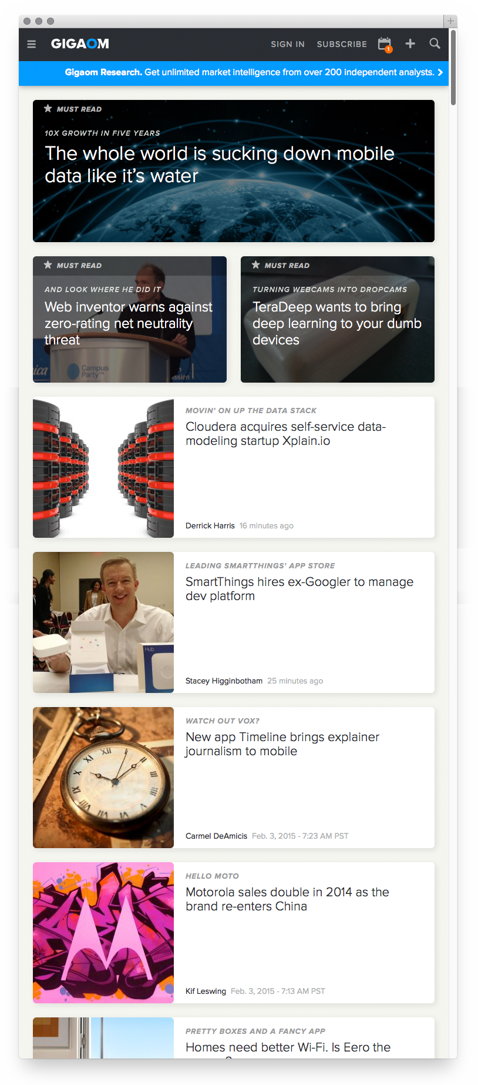Select Subscribe in the header
Image resolution: width=478 pixels, height=1085 pixels.
pyautogui.click(x=342, y=44)
